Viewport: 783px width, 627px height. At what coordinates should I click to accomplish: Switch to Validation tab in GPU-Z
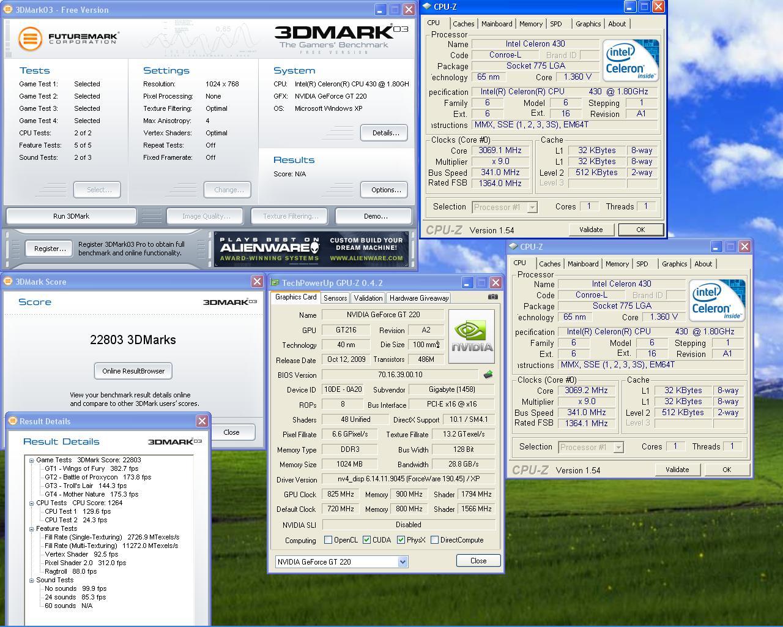[368, 298]
